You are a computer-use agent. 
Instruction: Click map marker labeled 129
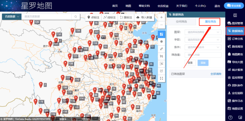coord(31,22)
